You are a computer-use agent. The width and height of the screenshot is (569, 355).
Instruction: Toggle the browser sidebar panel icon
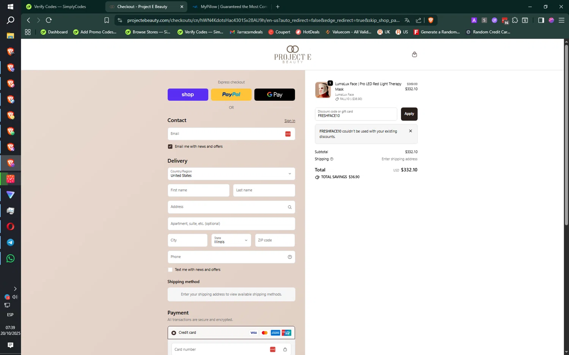[541, 20]
